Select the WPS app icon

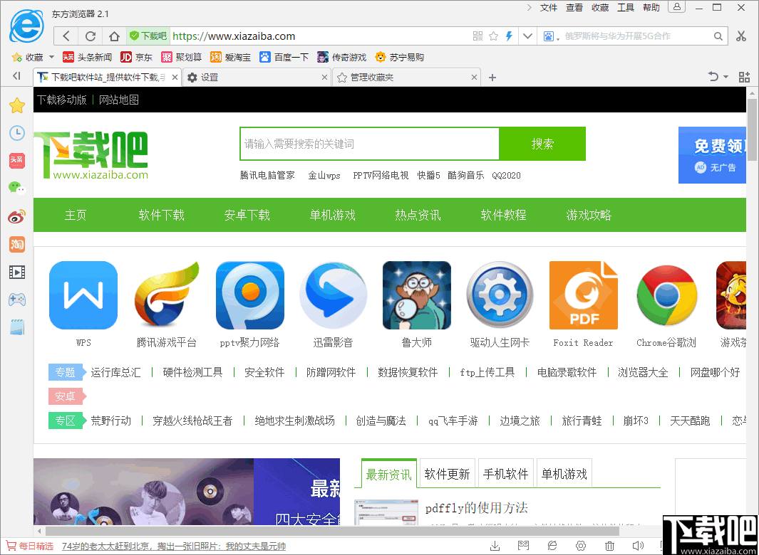tap(83, 295)
